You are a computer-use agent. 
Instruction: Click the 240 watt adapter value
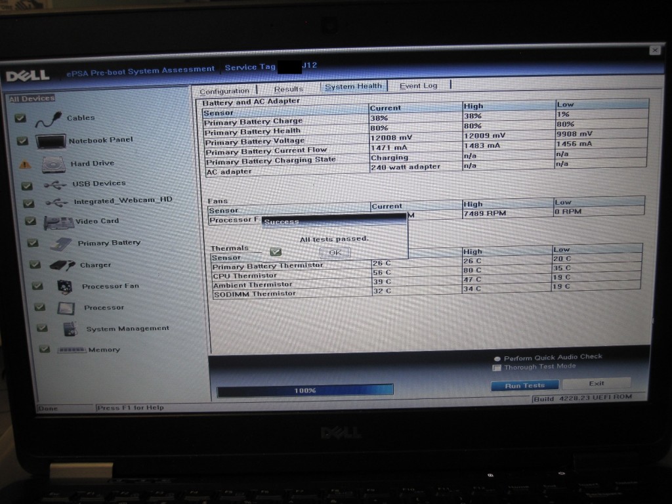(406, 167)
